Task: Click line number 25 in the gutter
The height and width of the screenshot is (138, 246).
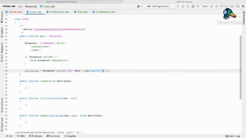Action: (6, 71)
